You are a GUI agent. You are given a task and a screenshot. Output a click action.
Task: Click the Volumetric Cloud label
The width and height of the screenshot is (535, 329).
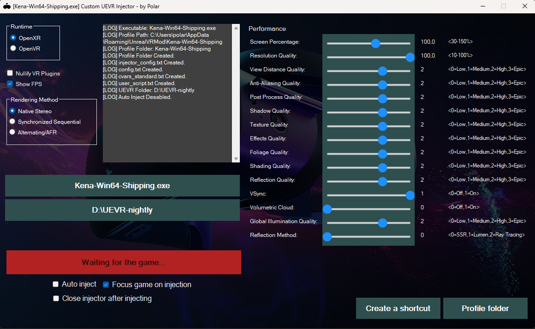pyautogui.click(x=272, y=208)
